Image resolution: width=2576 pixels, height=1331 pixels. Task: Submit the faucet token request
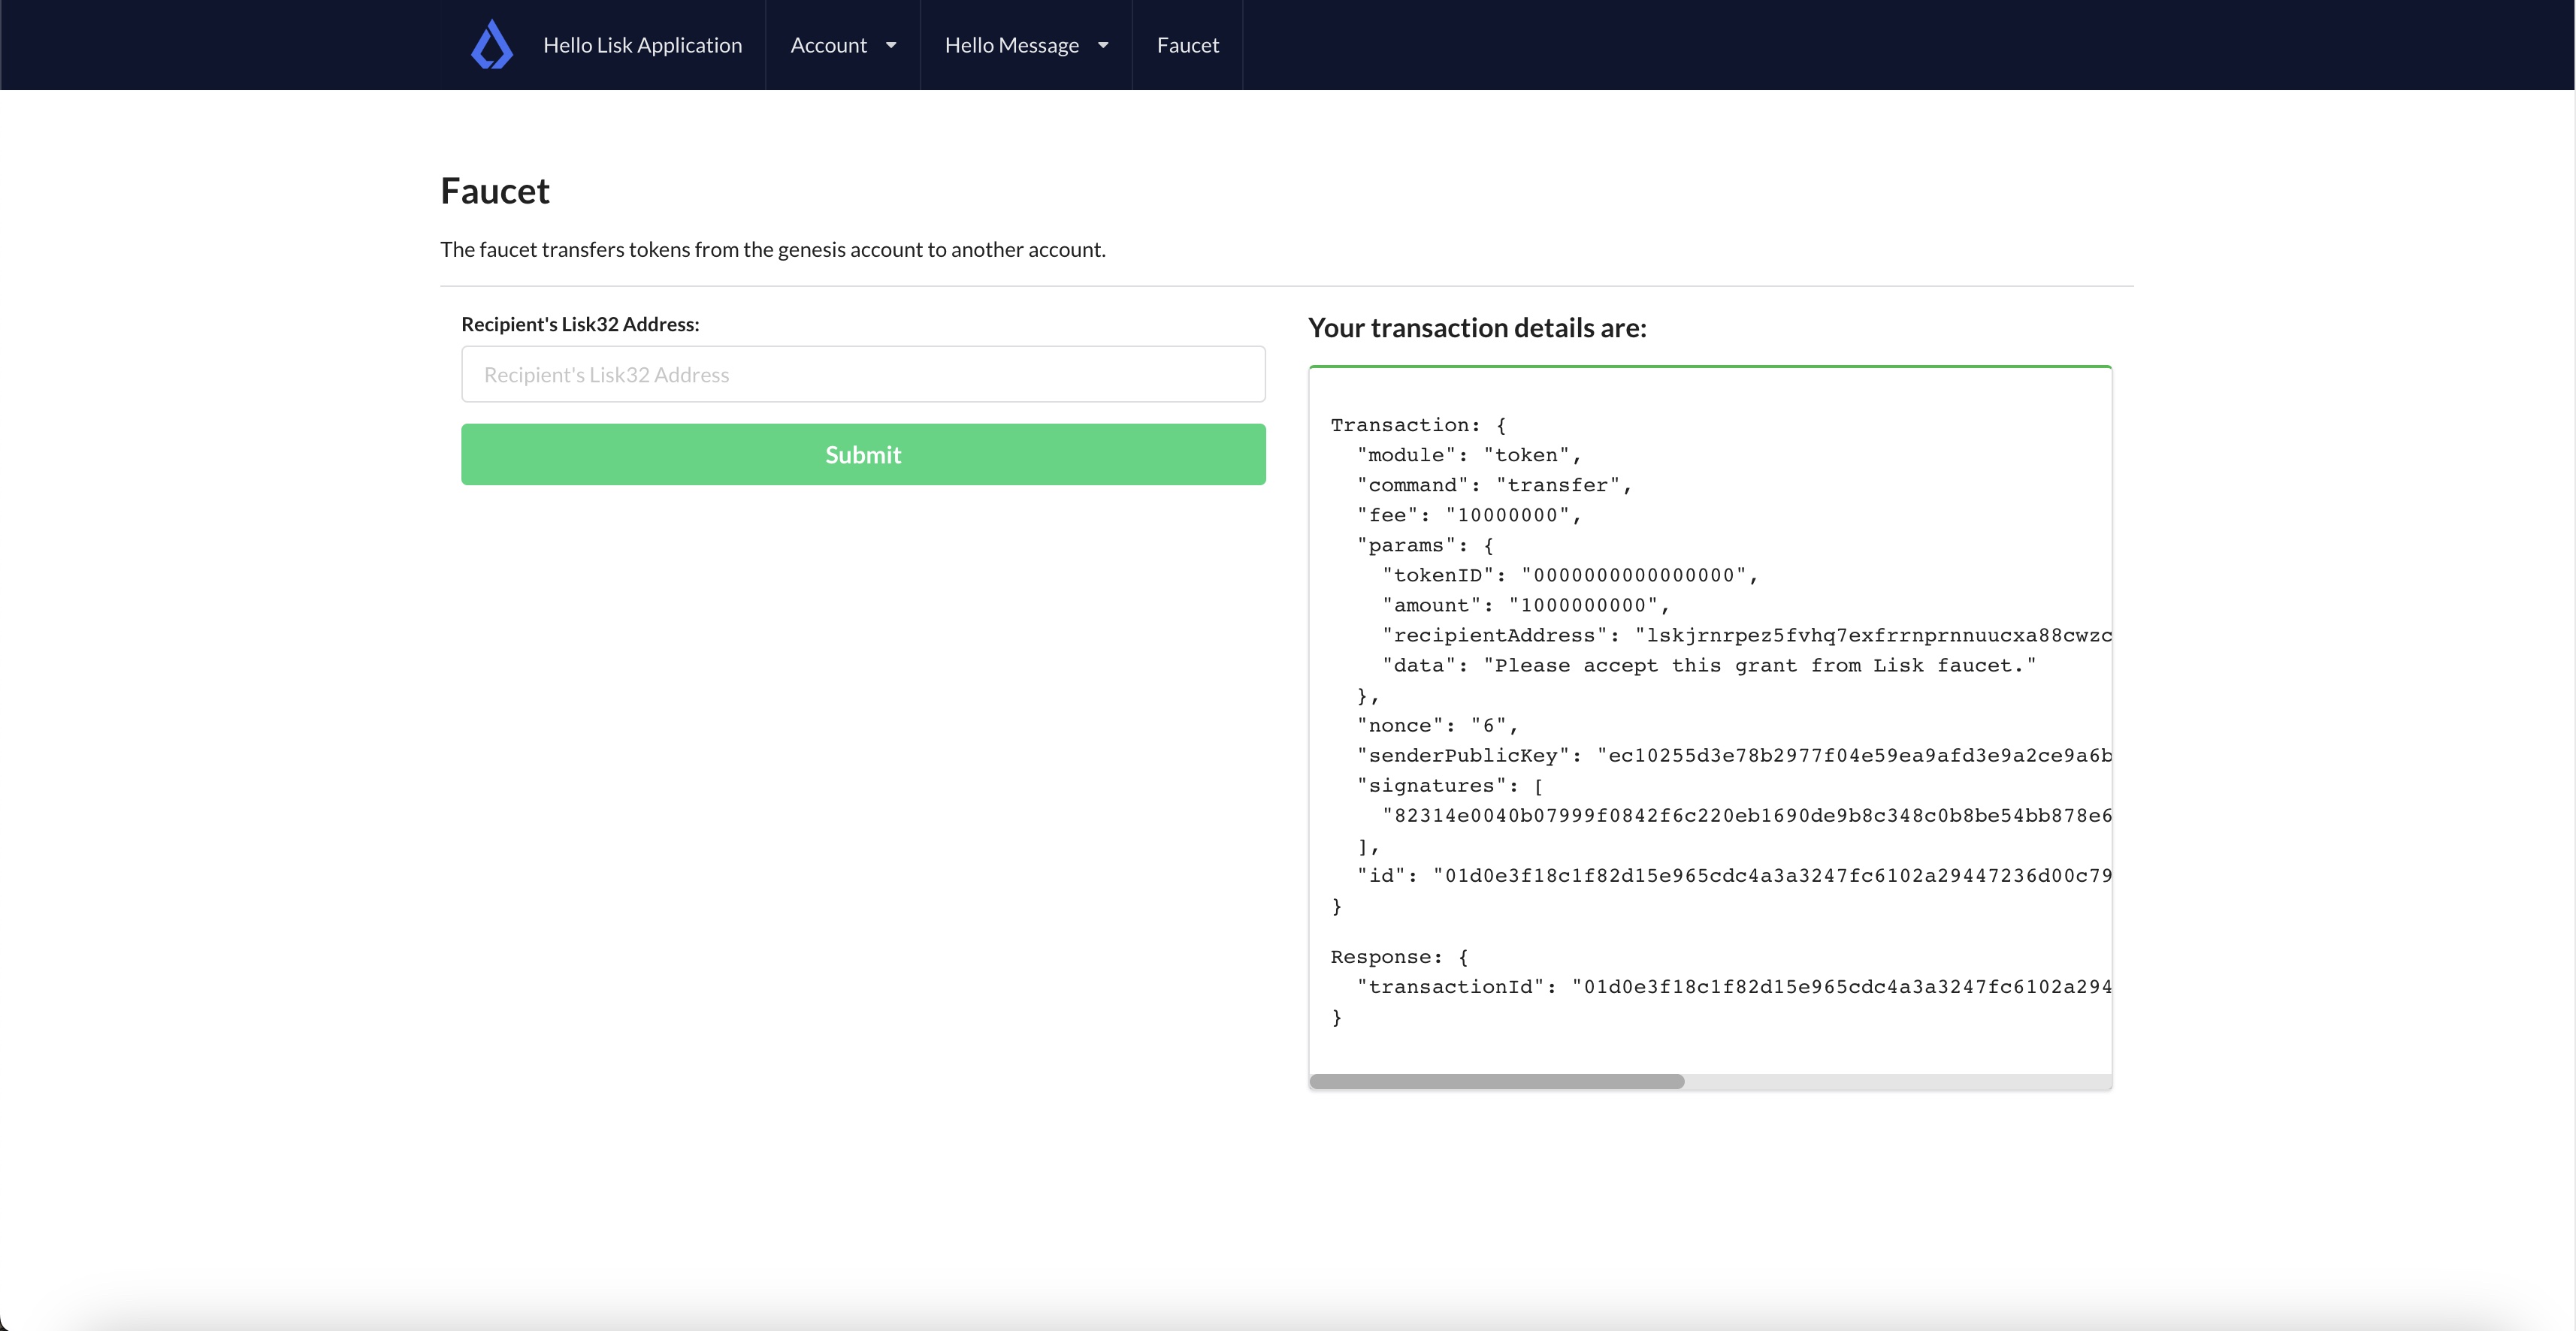[862, 454]
